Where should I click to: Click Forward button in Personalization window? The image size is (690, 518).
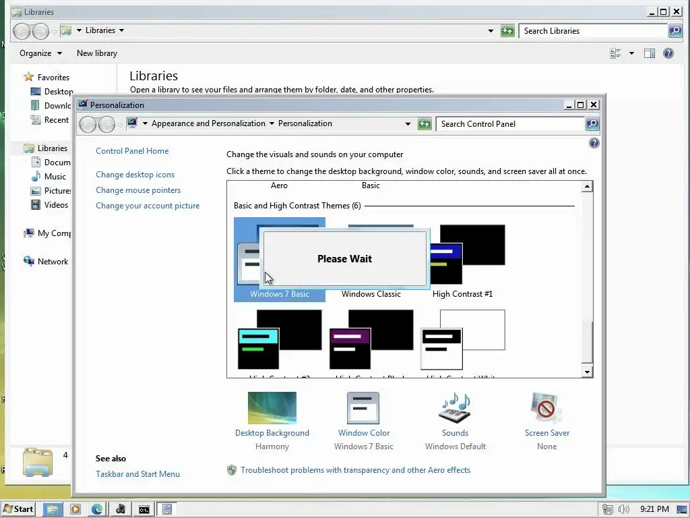106,124
